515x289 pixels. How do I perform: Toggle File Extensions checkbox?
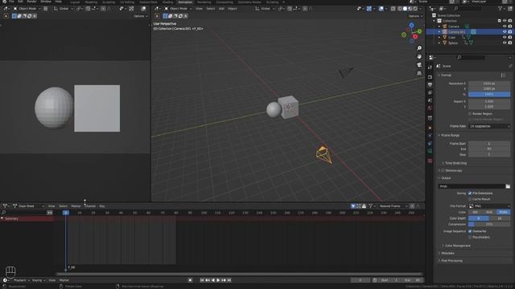click(x=470, y=193)
